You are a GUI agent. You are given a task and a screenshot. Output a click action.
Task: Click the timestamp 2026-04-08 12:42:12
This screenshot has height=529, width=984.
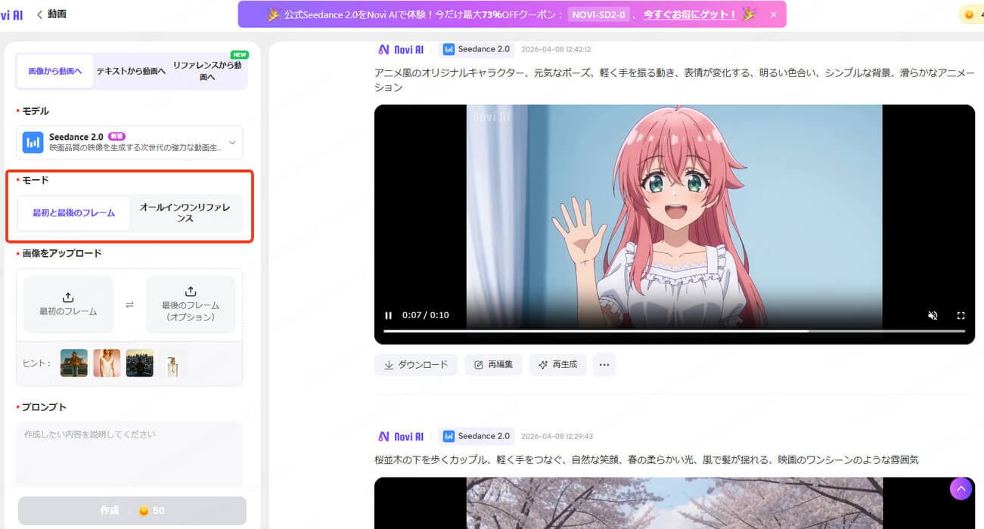click(x=556, y=49)
